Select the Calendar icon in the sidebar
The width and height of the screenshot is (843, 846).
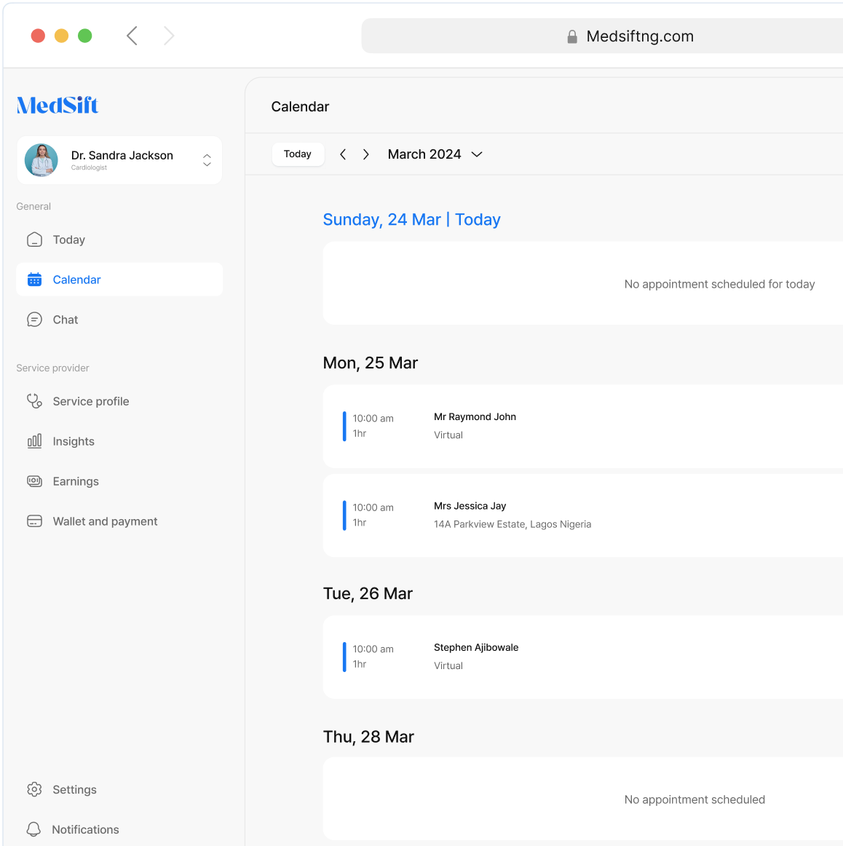tap(34, 279)
